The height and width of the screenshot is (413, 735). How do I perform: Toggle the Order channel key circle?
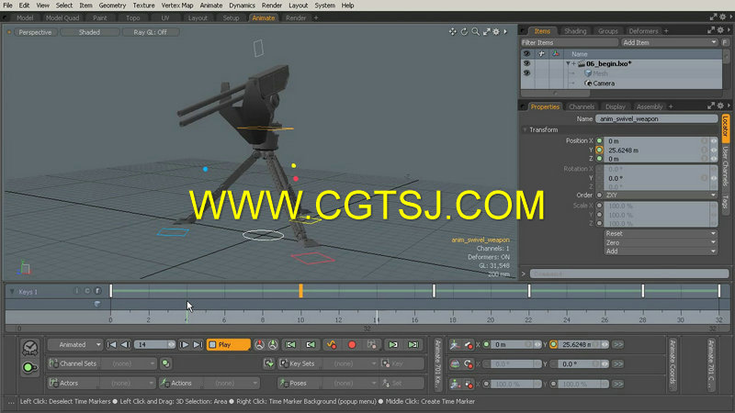click(x=600, y=195)
